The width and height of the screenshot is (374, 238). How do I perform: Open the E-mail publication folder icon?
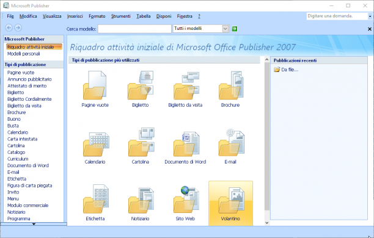click(231, 142)
